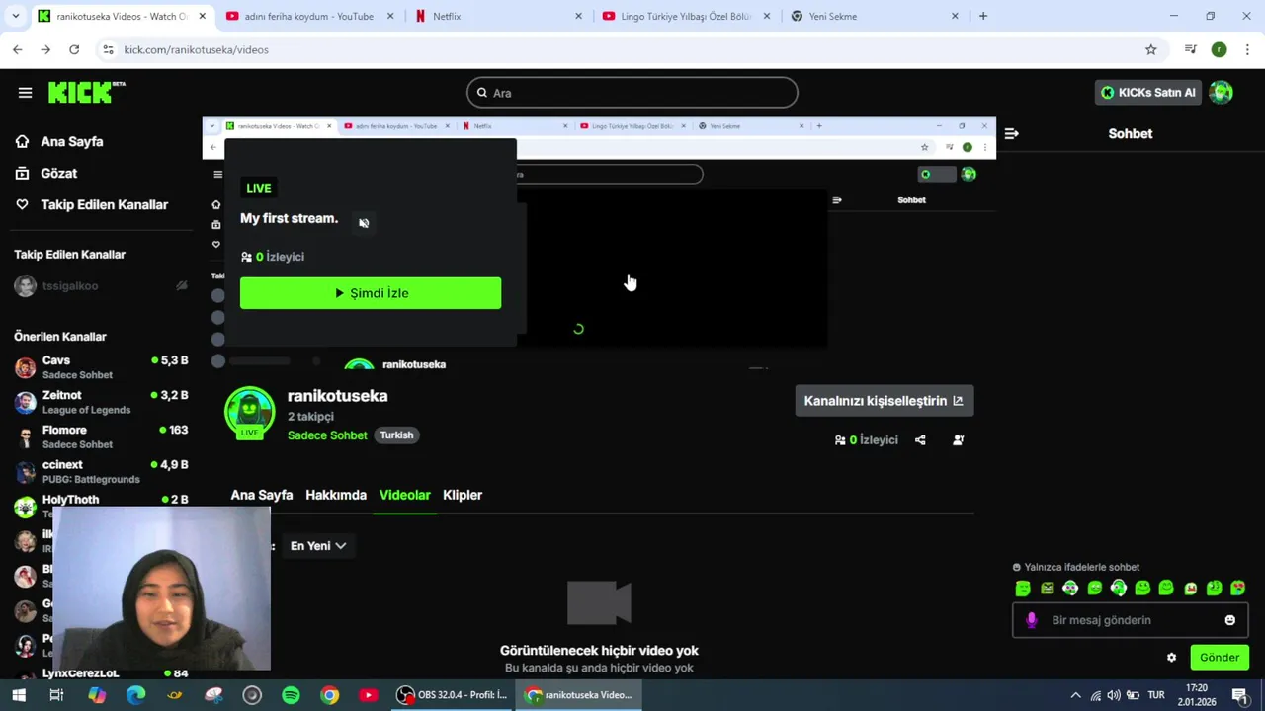
Task: Open Chrome three-dot menu
Action: [x=1248, y=49]
